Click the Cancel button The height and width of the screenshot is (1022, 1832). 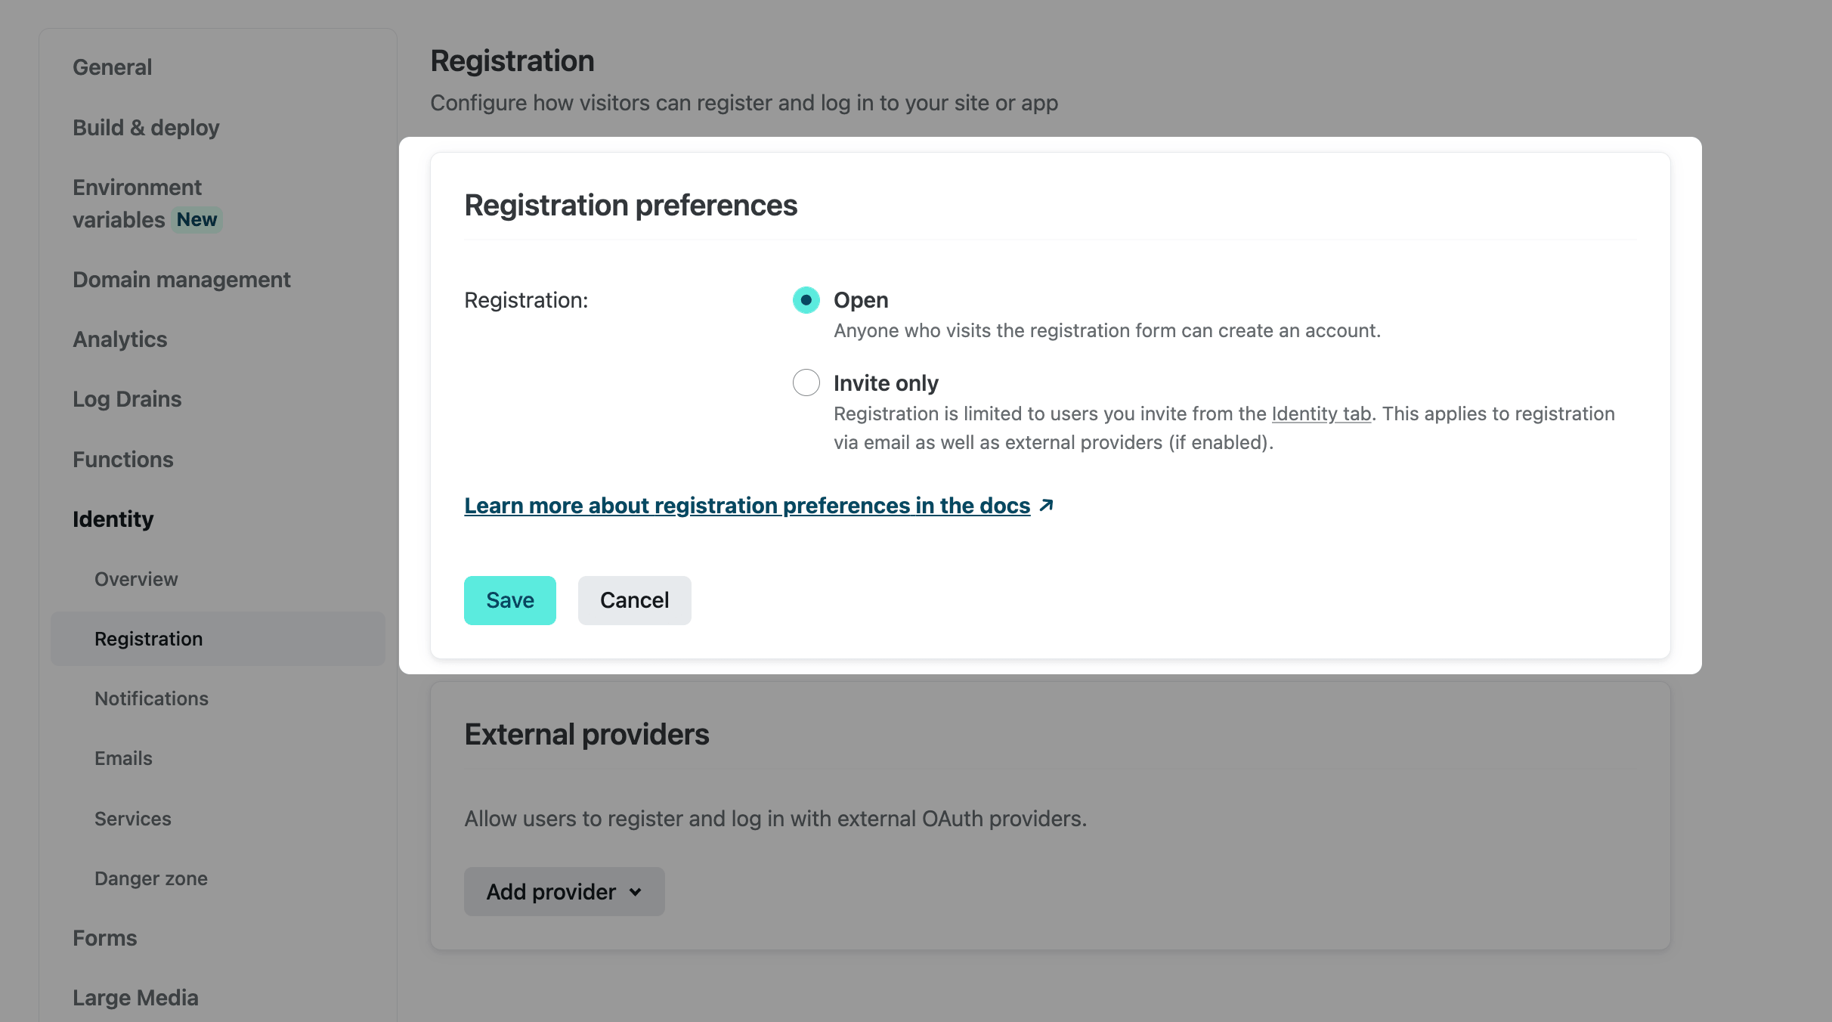point(634,600)
